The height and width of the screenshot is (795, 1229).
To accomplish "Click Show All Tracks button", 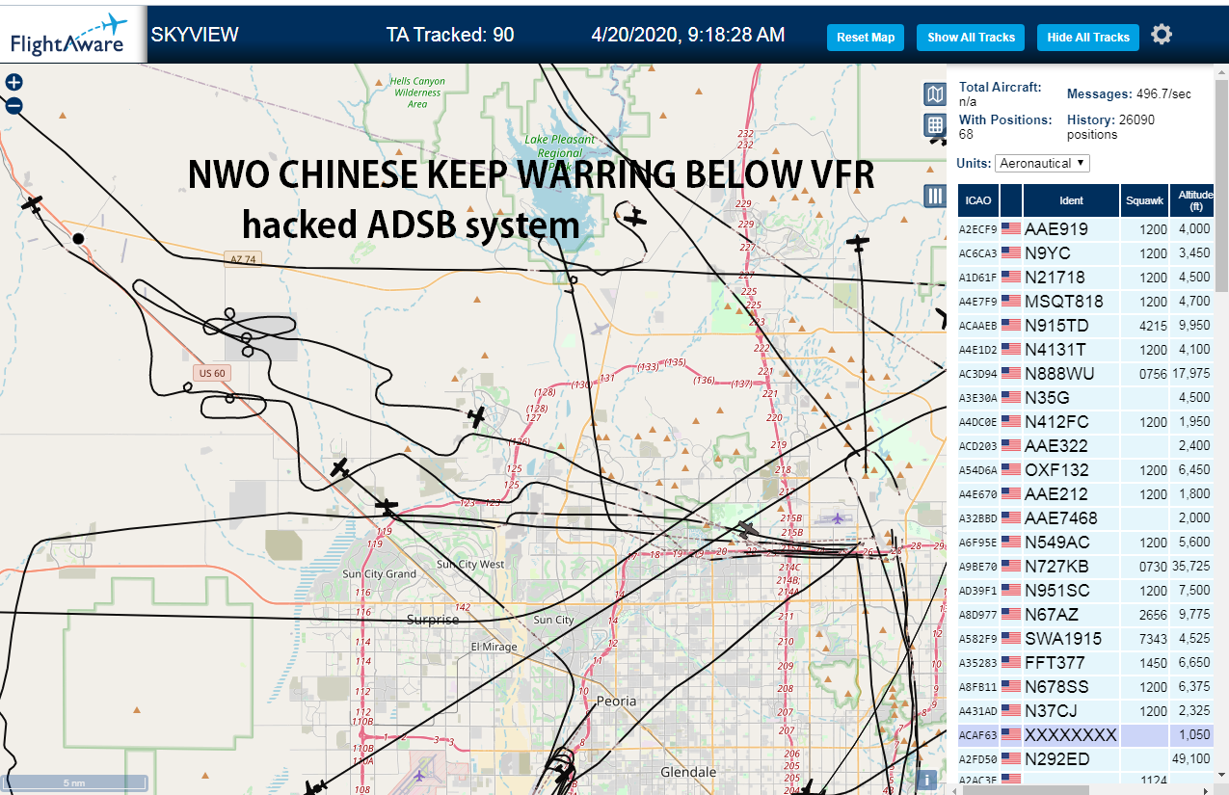I will coord(971,38).
